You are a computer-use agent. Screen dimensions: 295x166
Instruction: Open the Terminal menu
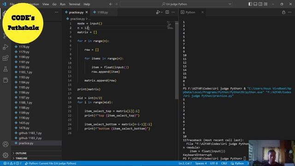74,4
